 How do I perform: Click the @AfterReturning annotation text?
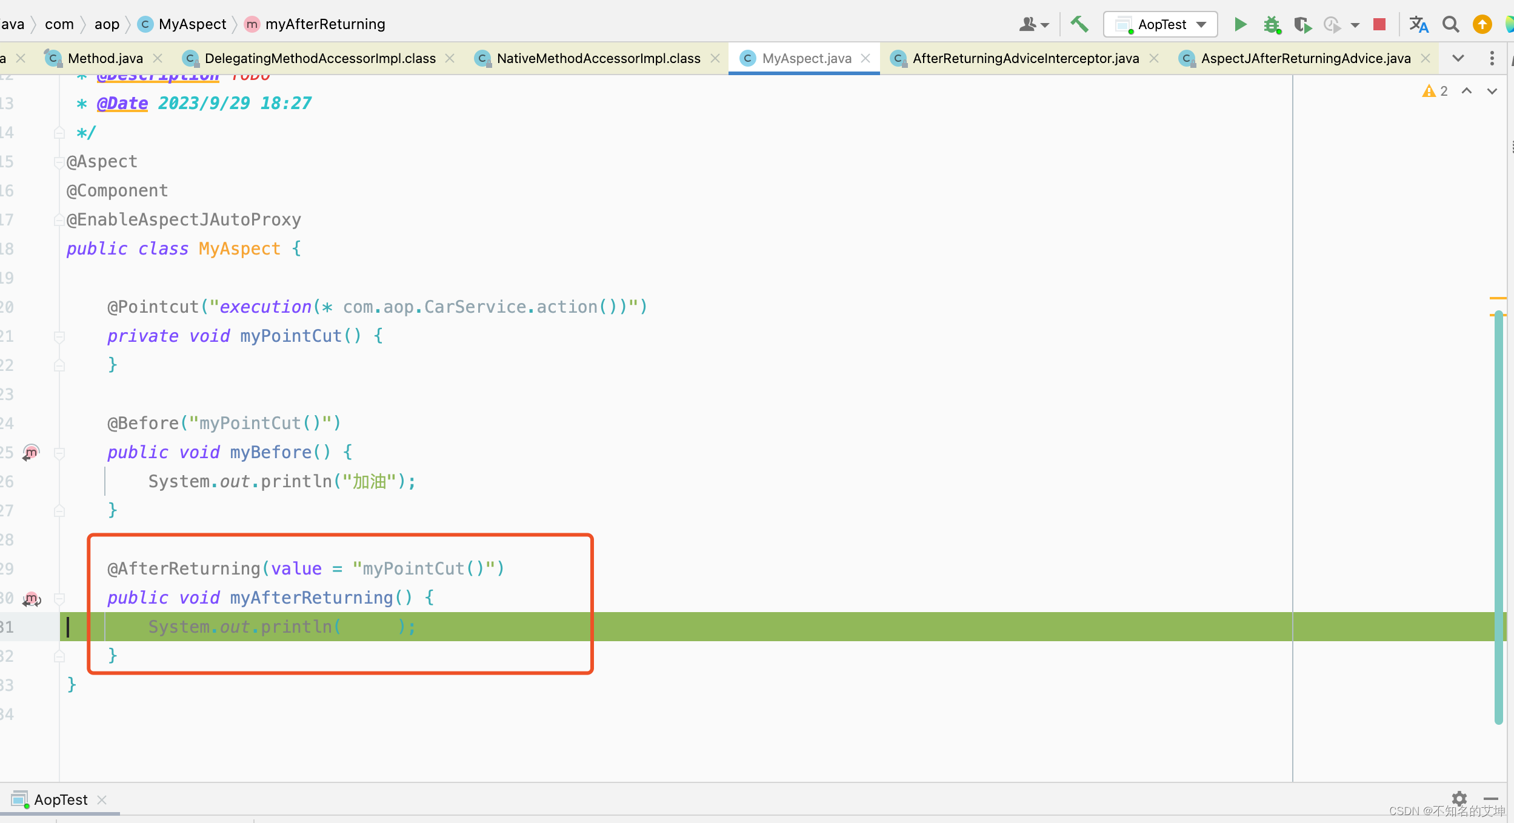pos(184,569)
